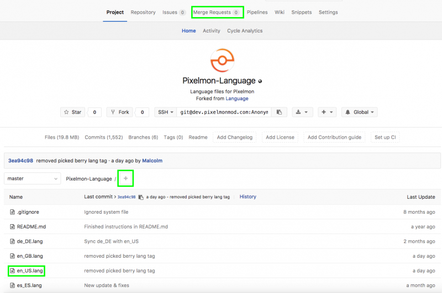Open Files (19.8 MB) link

point(62,137)
